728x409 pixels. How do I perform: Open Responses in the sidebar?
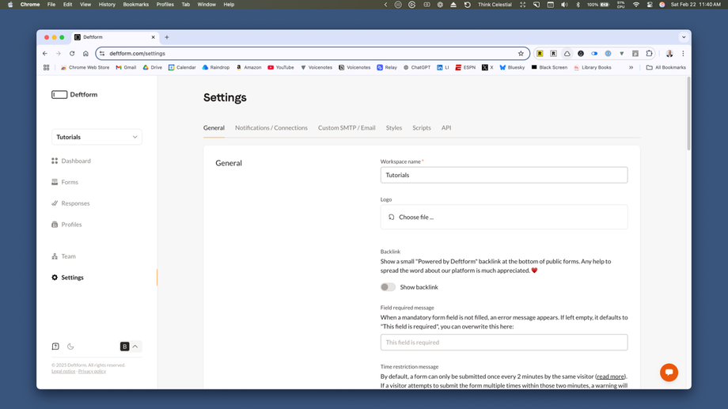(70, 203)
